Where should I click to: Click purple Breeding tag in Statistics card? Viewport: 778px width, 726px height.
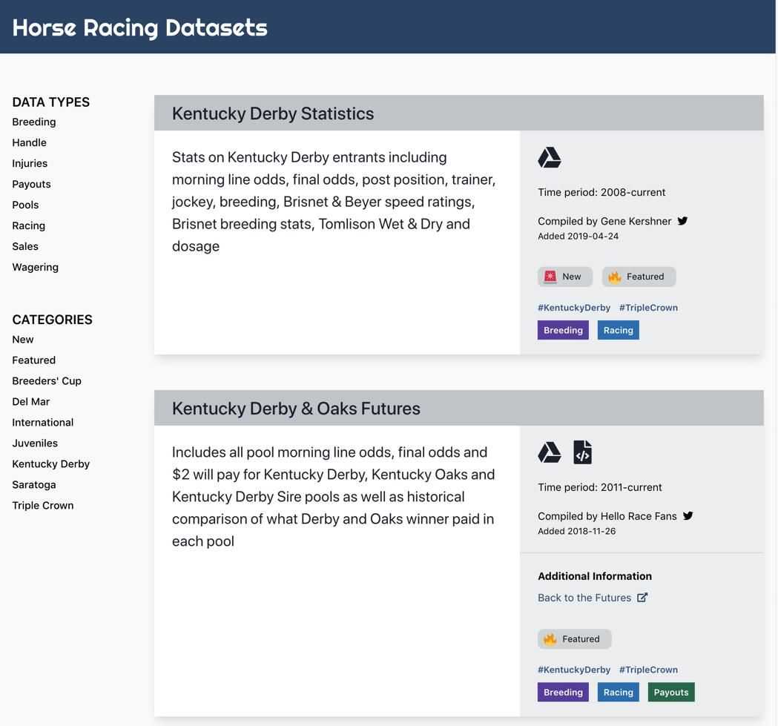coord(563,331)
